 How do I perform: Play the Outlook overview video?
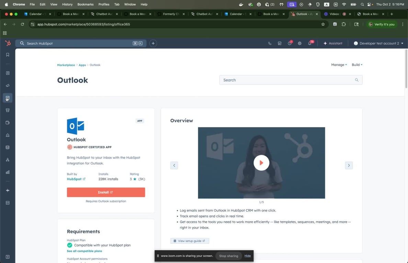click(x=261, y=163)
